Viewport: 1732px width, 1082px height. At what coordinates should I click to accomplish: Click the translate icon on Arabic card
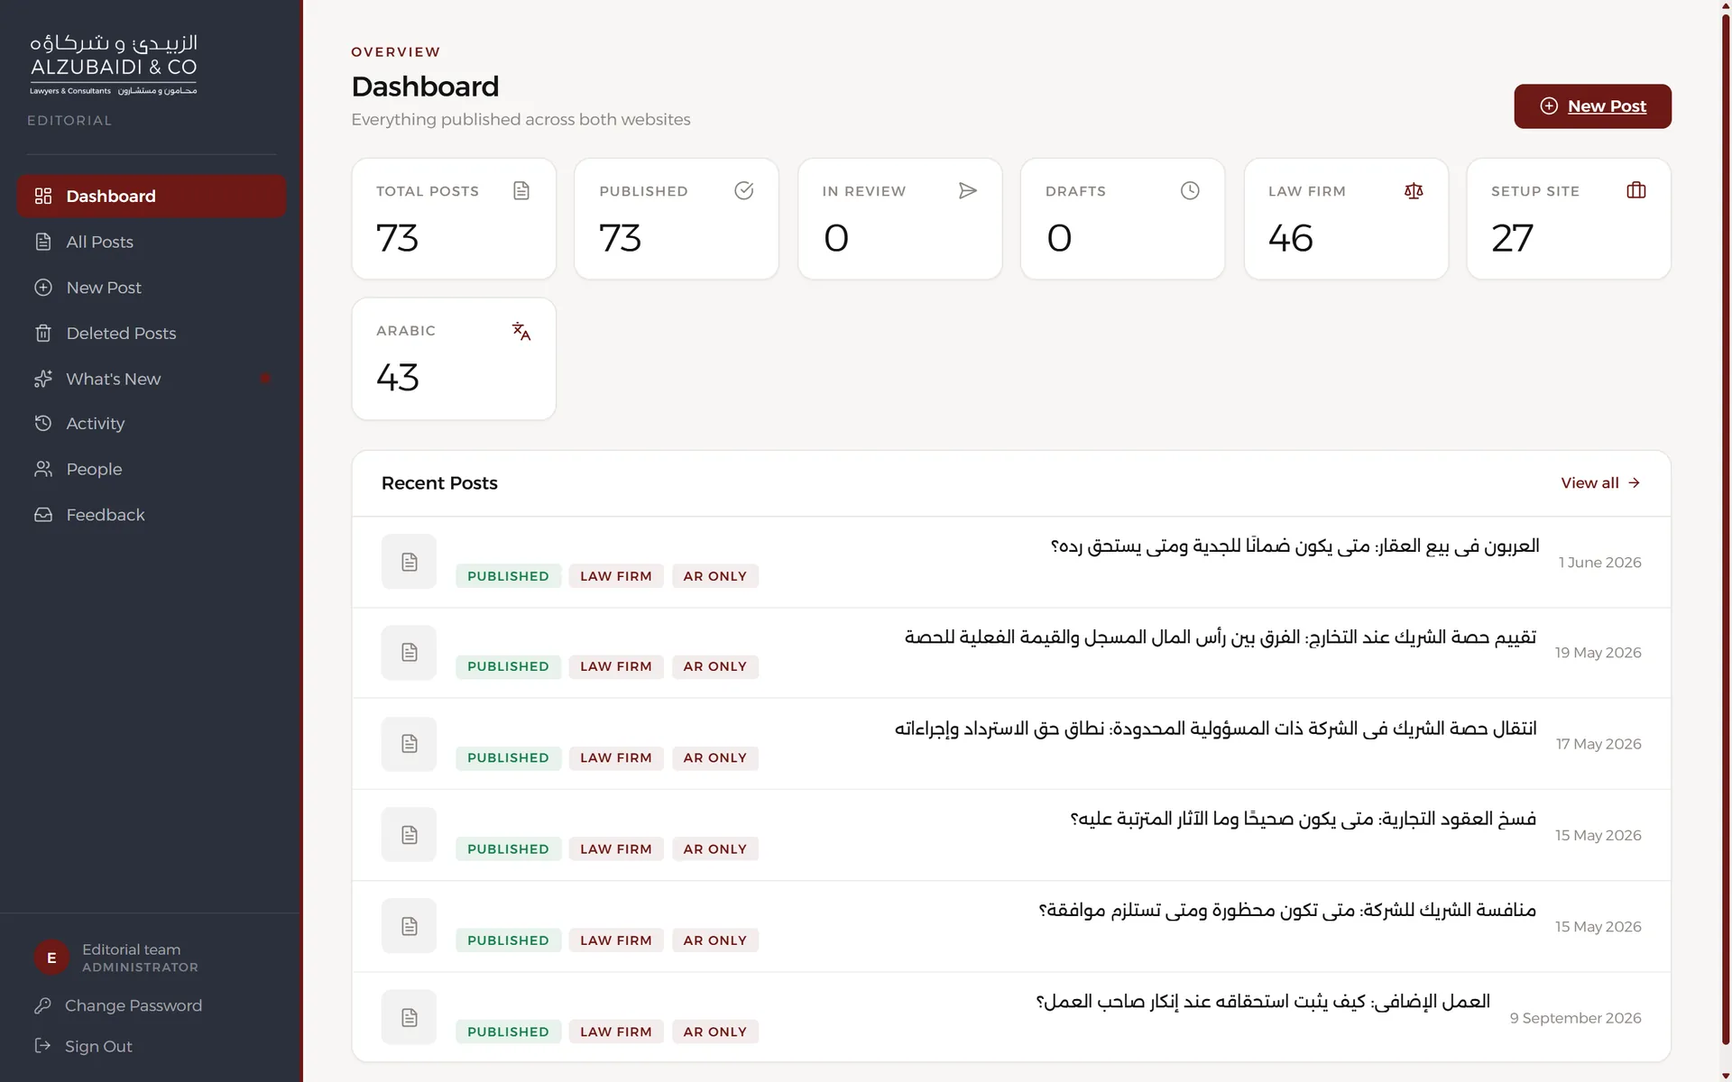coord(521,331)
